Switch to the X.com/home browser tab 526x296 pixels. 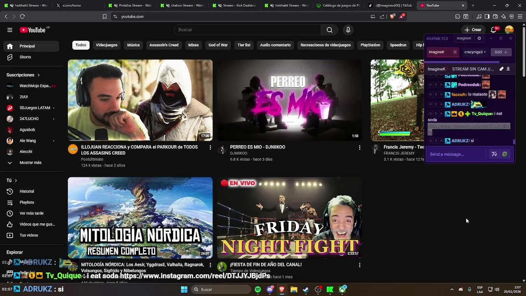point(78,5)
